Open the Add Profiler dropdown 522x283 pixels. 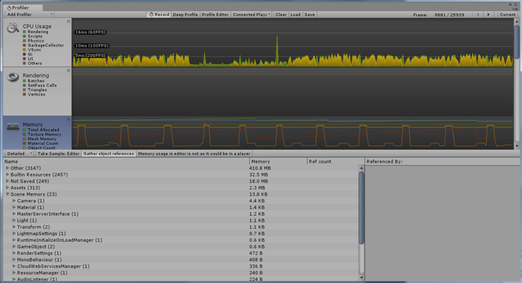point(29,14)
